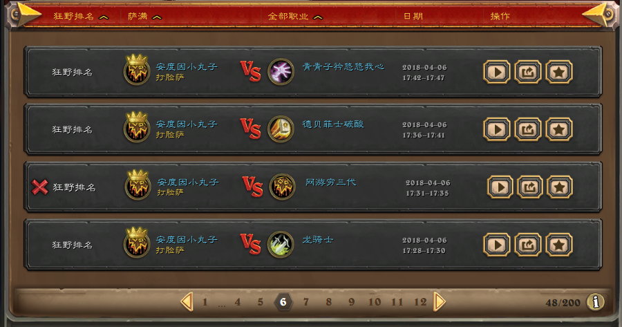
Task: Open the 狂野排名 mode filter dropdown
Action: coord(81,17)
